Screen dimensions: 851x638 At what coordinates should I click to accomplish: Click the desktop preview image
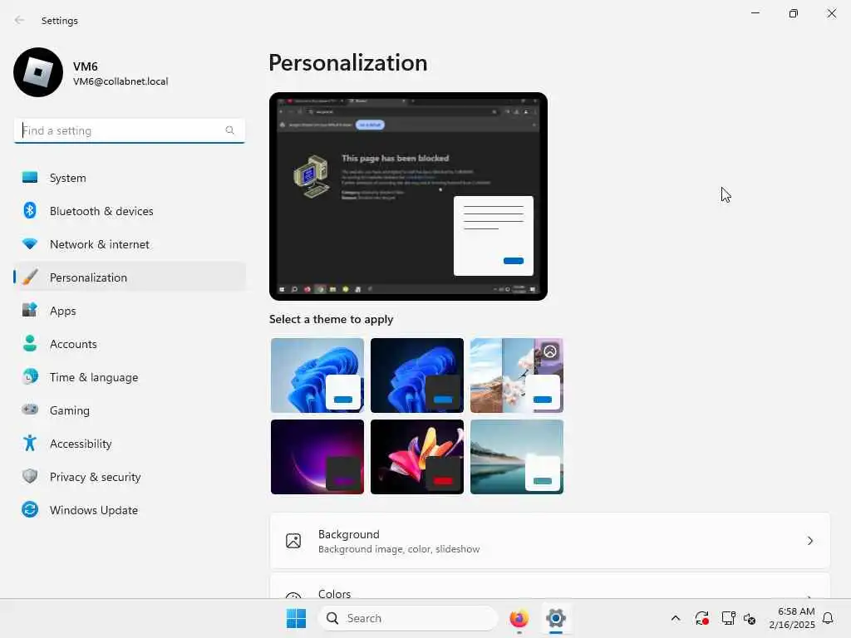(408, 196)
